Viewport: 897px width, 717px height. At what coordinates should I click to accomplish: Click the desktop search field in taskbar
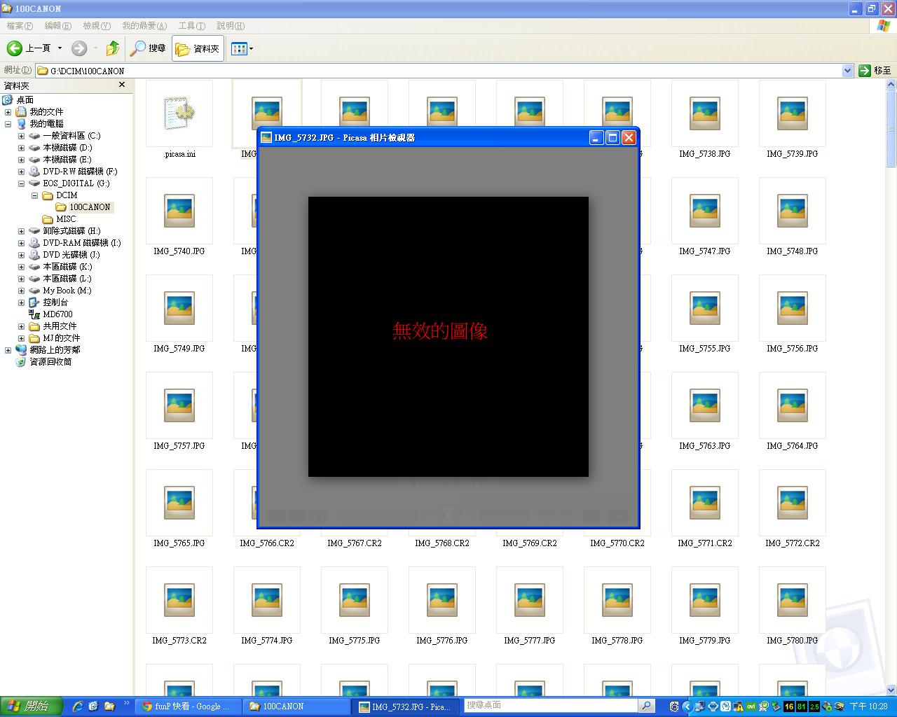coord(552,706)
